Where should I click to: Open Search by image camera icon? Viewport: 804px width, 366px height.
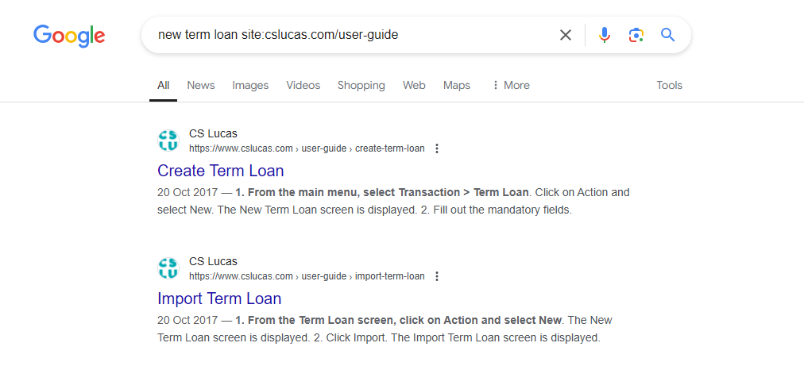tap(636, 35)
